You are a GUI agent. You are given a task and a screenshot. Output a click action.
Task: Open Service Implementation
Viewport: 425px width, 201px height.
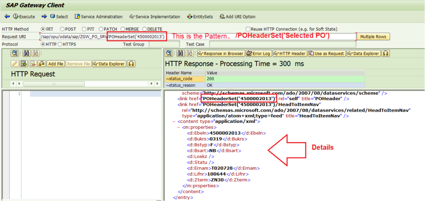click(x=155, y=17)
